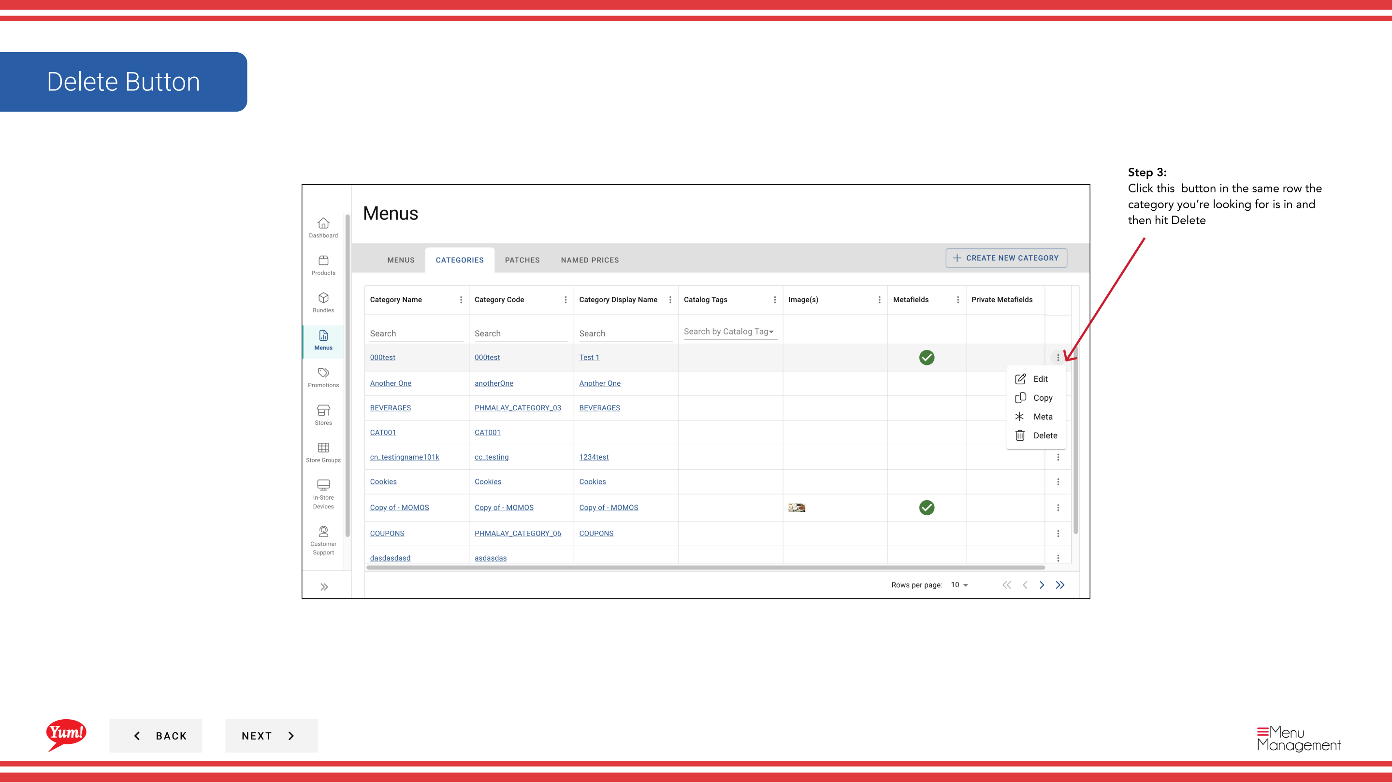Switch to the CATEGORIES tab
The image size is (1392, 783).
pyautogui.click(x=459, y=260)
